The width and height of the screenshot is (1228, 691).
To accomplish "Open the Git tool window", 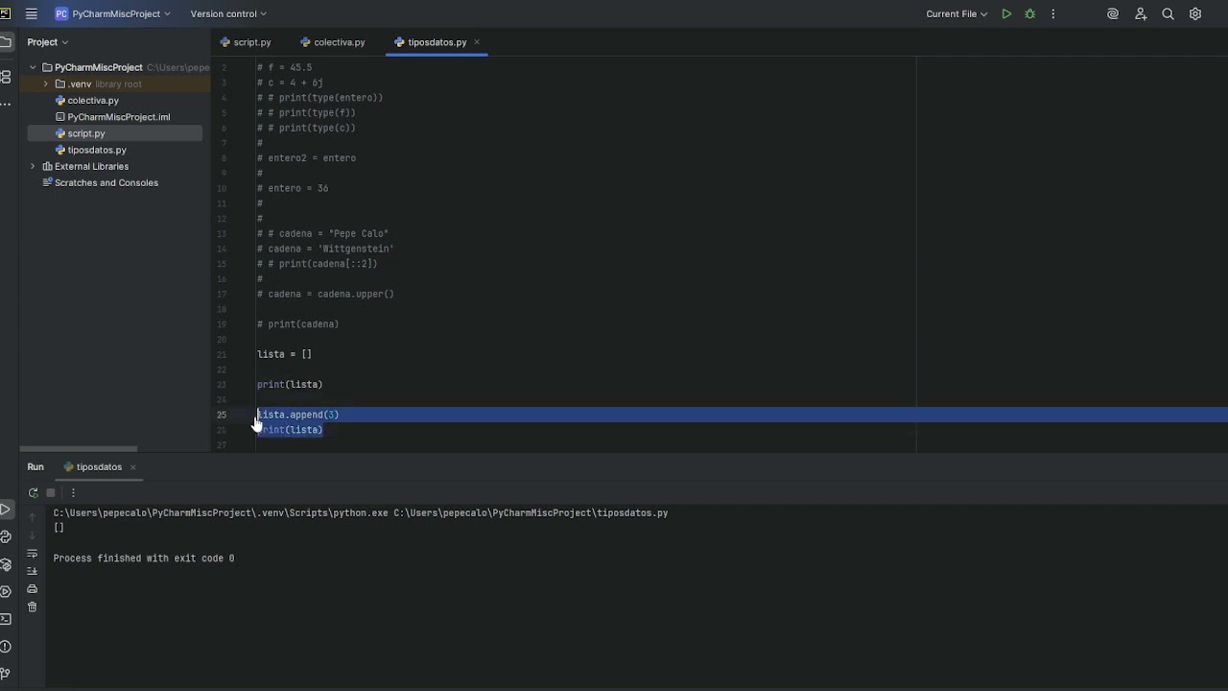I will (x=6, y=674).
